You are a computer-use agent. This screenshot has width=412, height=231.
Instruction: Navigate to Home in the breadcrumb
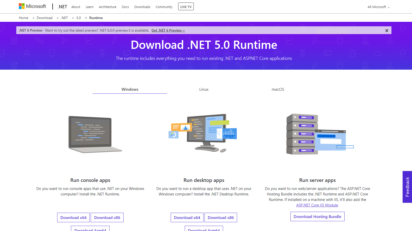click(24, 18)
